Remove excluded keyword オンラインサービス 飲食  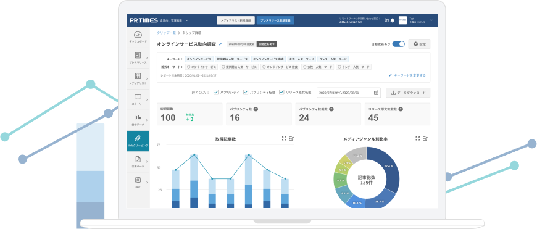click(264, 67)
